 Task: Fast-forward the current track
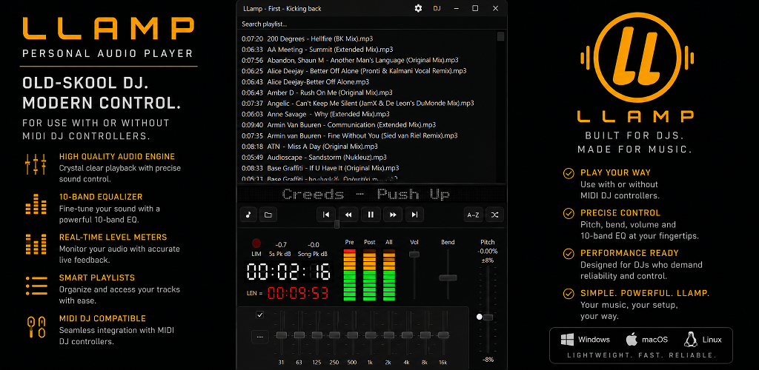click(x=393, y=215)
